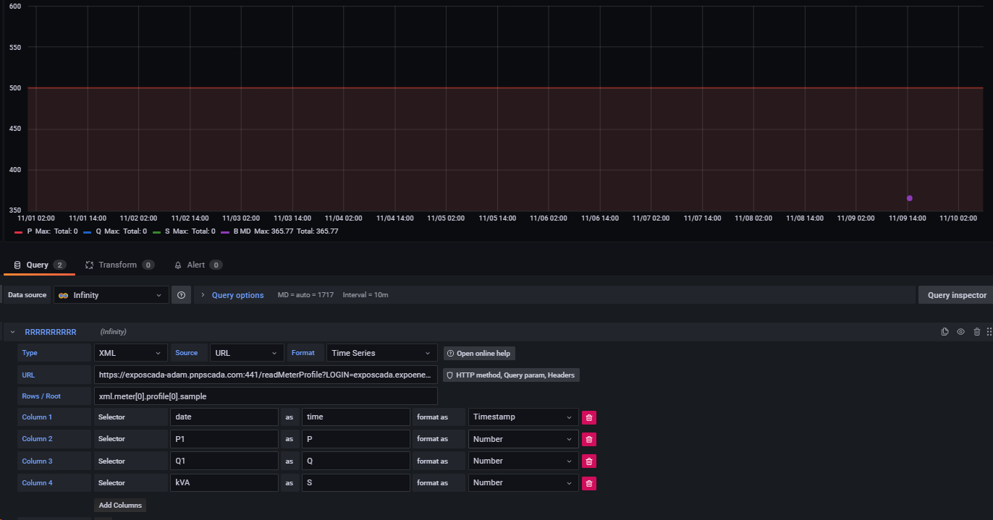The height and width of the screenshot is (520, 993).
Task: Open the Query inspector
Action: click(x=955, y=294)
